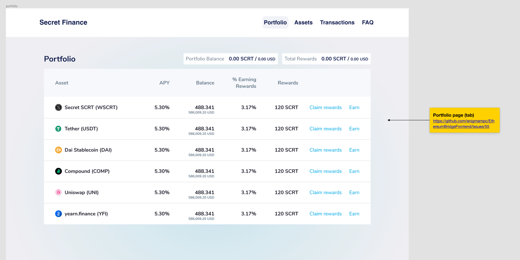The image size is (520, 260).
Task: Click the Secret Finance logo
Action: (63, 22)
